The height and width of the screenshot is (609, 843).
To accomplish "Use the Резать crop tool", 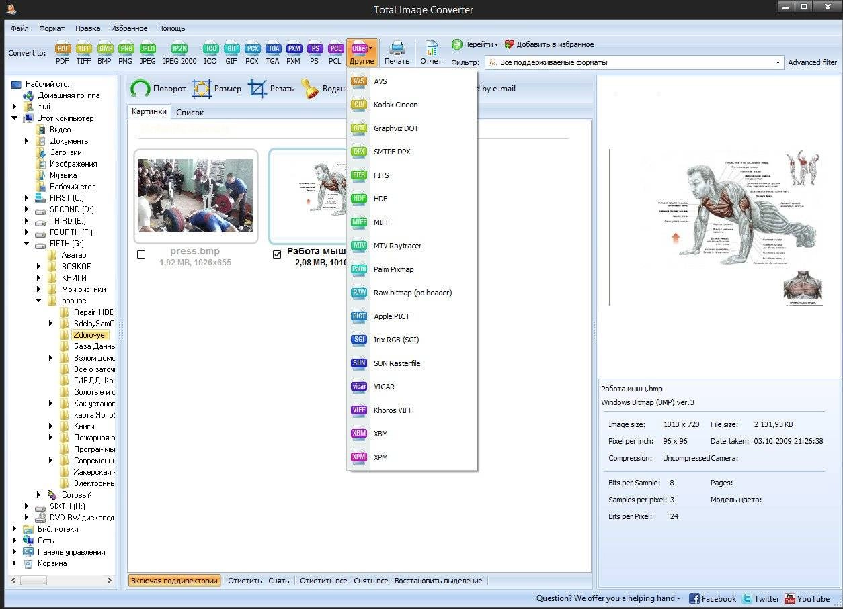I will (271, 89).
